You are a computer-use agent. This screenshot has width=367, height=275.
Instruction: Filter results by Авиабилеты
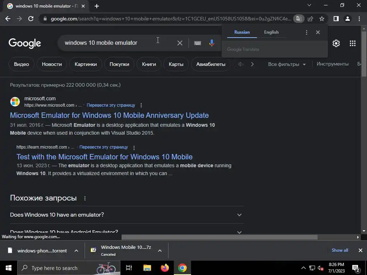click(211, 64)
